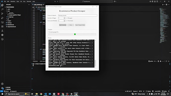Open the Testing flask icon view

pos(2,31)
